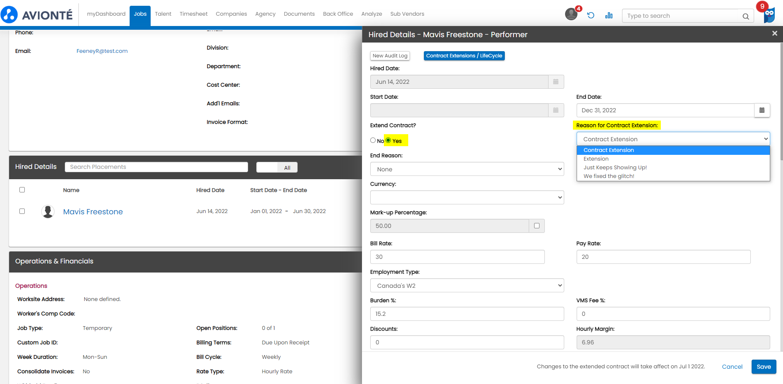
Task: Close the Hired Details panel
Action: pyautogui.click(x=774, y=33)
